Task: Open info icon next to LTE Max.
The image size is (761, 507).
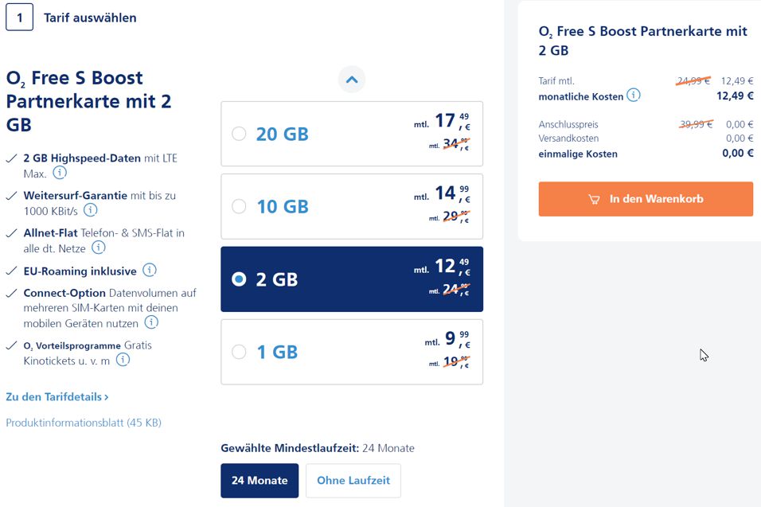Action: click(60, 173)
